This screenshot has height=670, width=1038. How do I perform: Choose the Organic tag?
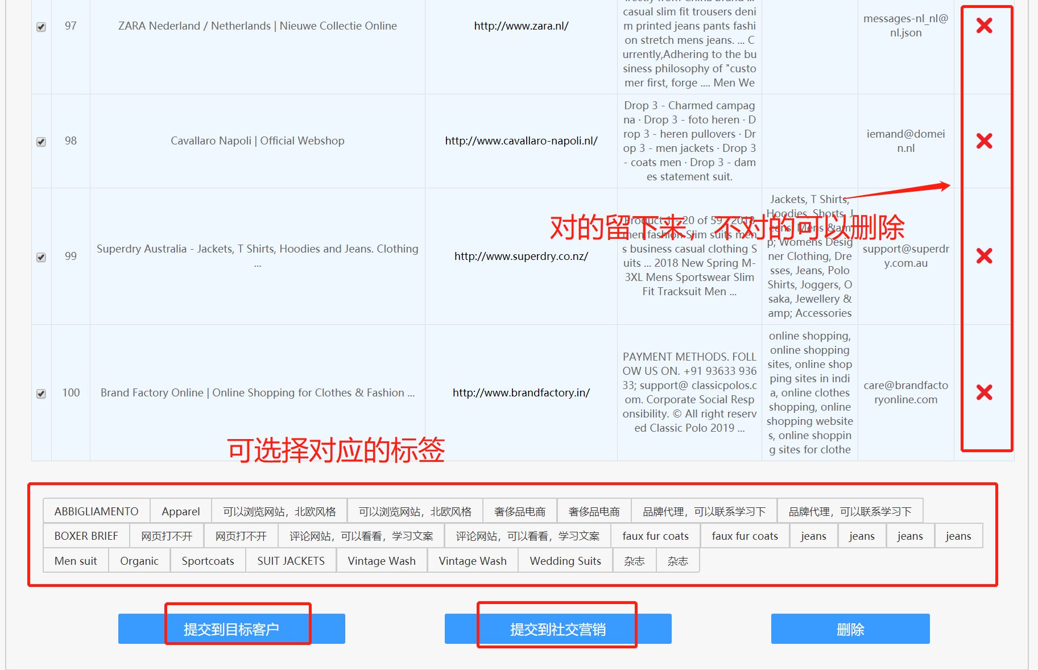(x=139, y=561)
